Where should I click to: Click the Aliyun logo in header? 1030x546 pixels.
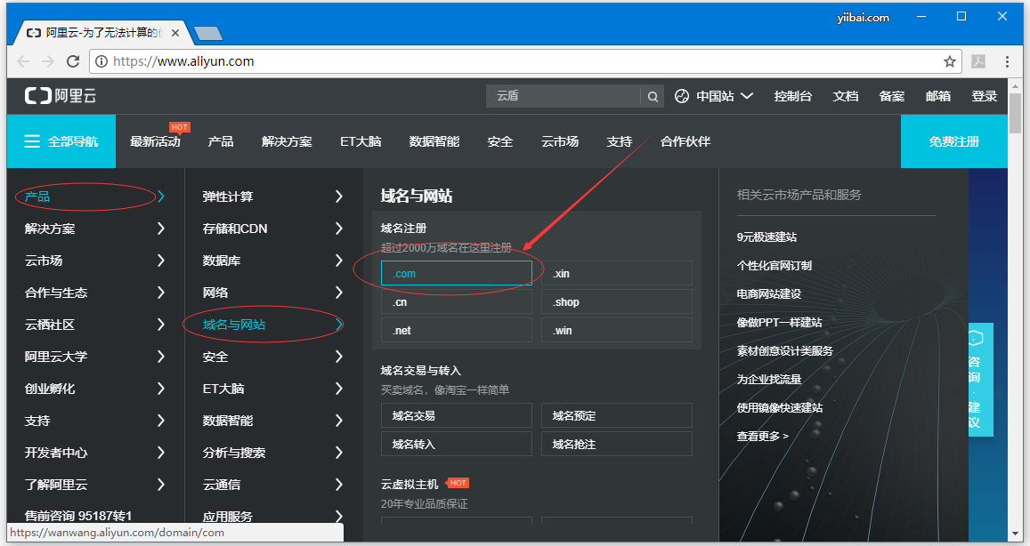[61, 96]
